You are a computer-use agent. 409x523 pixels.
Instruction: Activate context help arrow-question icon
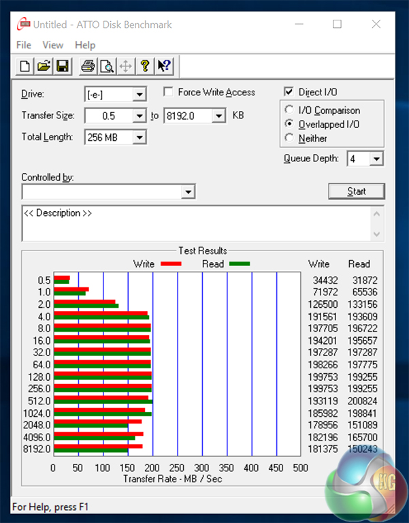(164, 66)
